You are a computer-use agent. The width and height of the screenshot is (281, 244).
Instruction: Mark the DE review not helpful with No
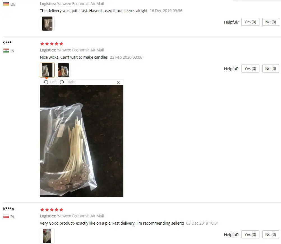[271, 22]
